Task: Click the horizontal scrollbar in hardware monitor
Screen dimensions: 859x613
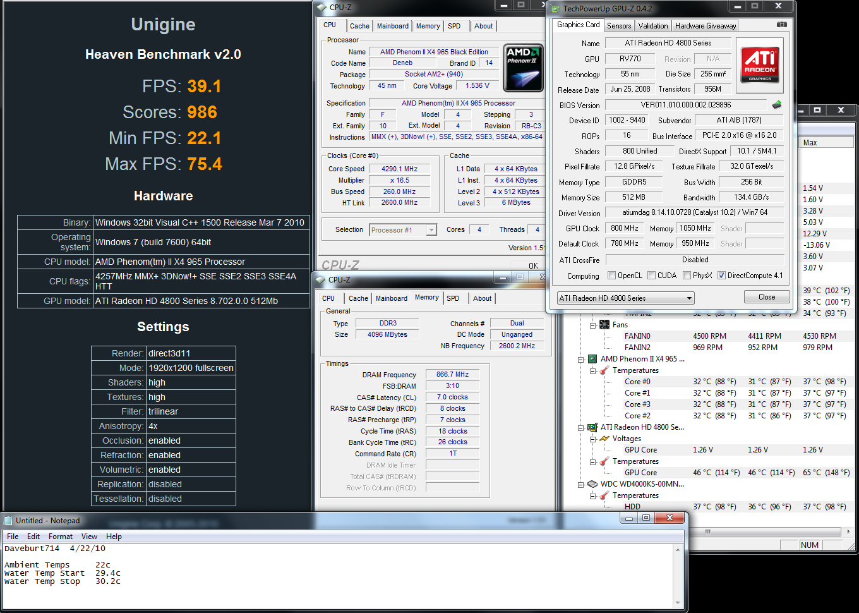Action: coord(707,531)
